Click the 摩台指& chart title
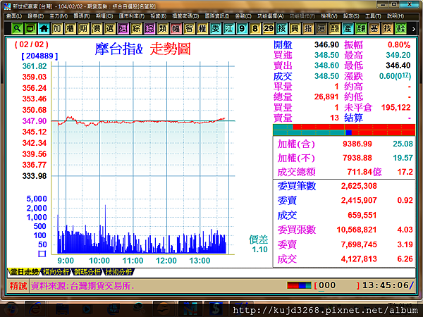 [x=118, y=49]
